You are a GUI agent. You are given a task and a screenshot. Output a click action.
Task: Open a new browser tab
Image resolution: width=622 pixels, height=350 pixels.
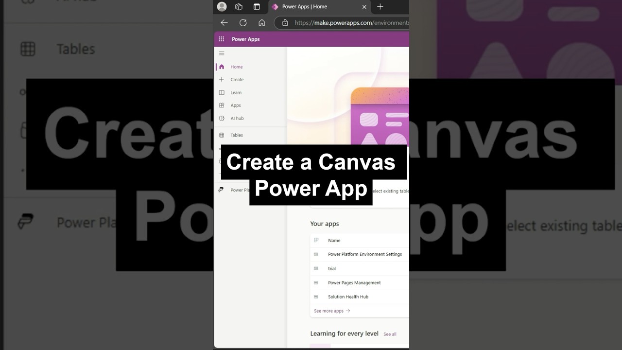click(x=380, y=7)
